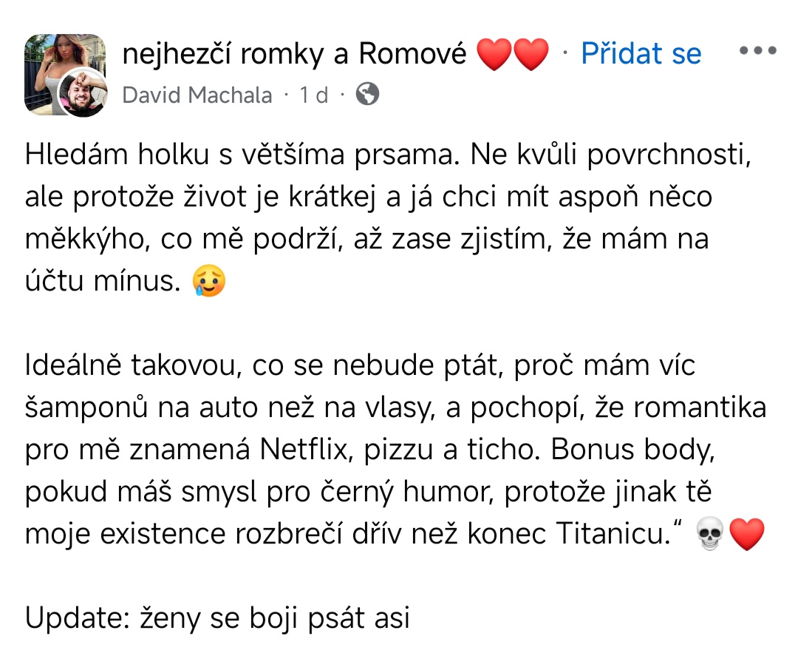Click the globe public-privacy icon
This screenshot has width=798, height=653.
[367, 94]
